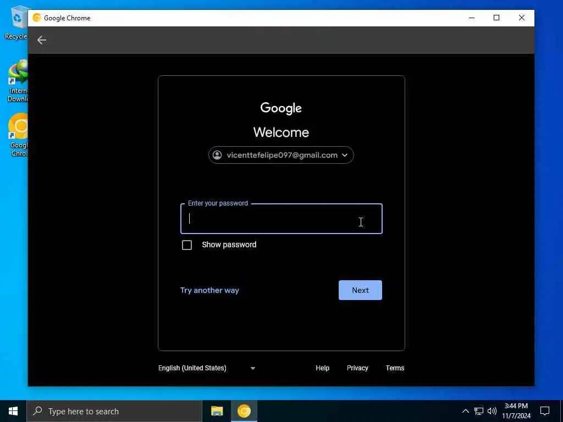Enable the Show password checkbox
563x422 pixels.
pyautogui.click(x=187, y=245)
